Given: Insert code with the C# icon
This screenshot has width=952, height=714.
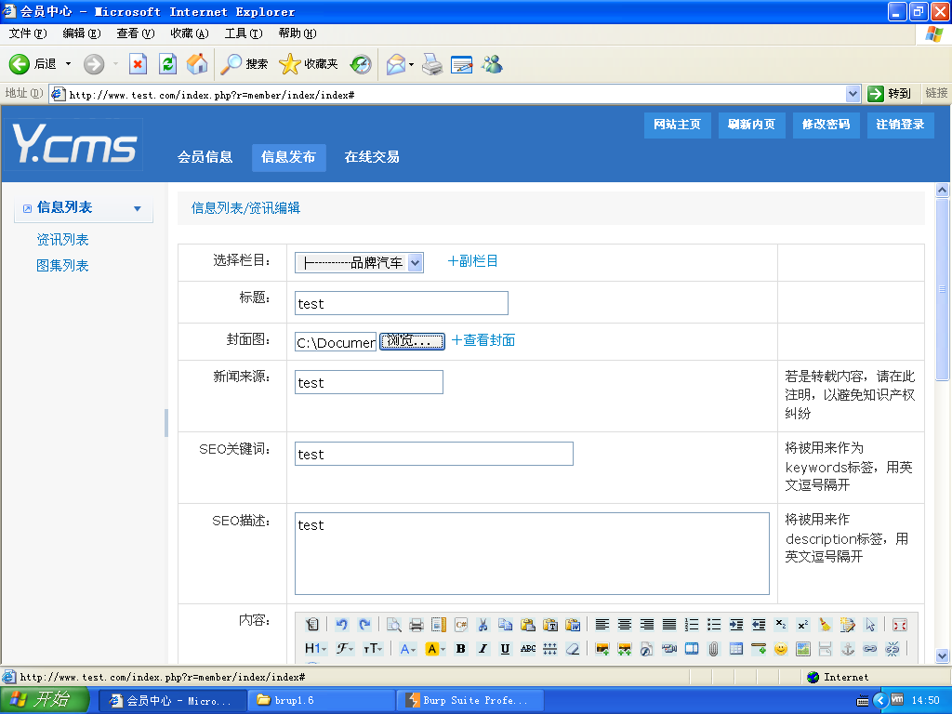Looking at the screenshot, I should [x=461, y=624].
